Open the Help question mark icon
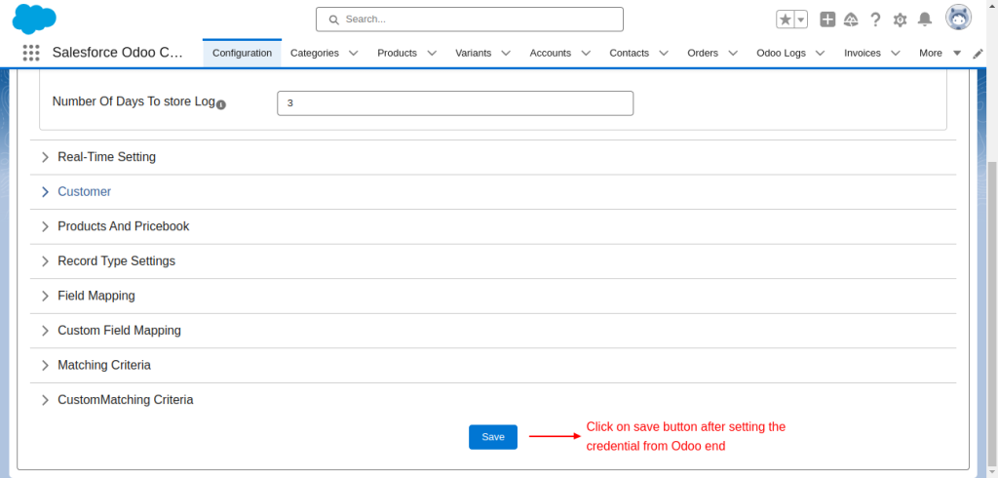This screenshot has width=998, height=478. pos(875,20)
